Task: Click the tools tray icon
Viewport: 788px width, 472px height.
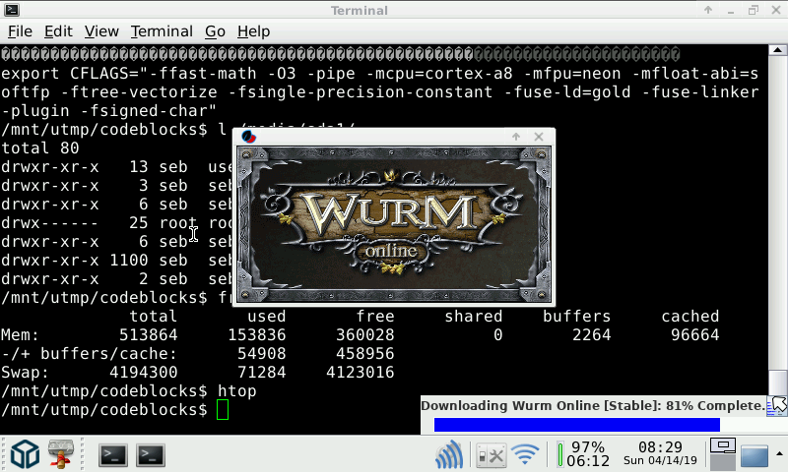Action: coord(490,454)
